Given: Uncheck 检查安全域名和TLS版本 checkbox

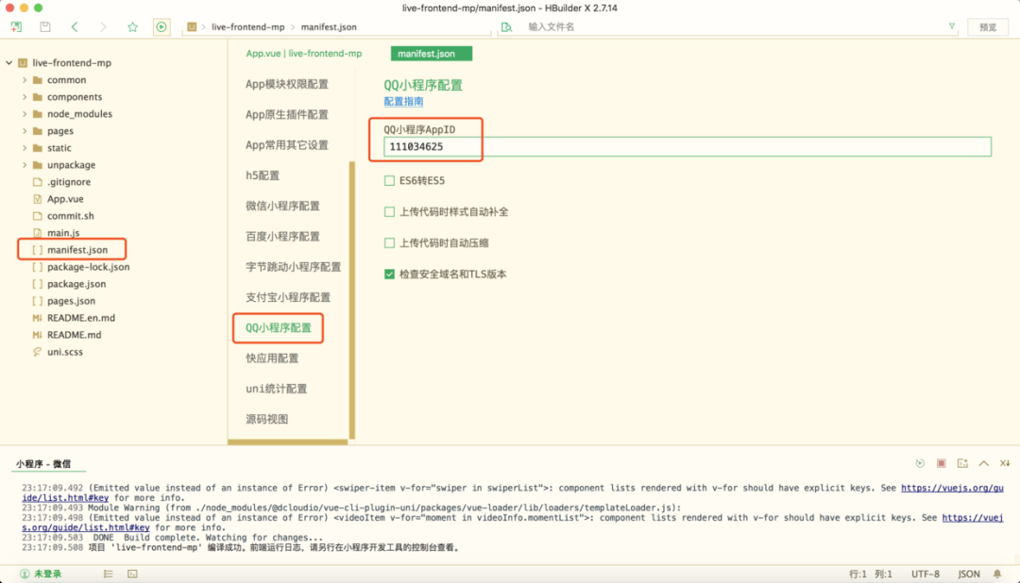Looking at the screenshot, I should [389, 275].
